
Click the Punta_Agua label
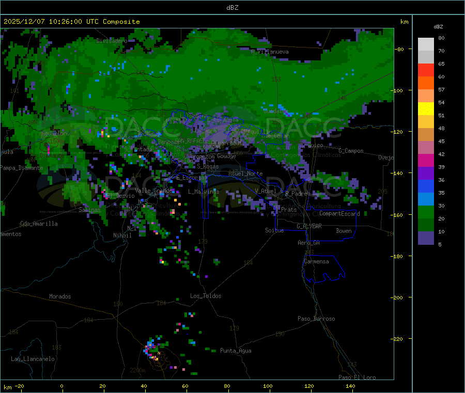236,351
